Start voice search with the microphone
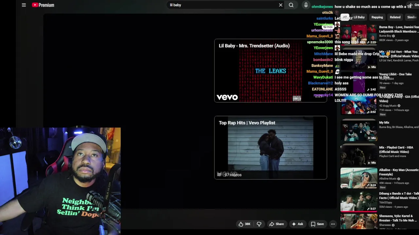The height and width of the screenshot is (235, 419). point(306,5)
